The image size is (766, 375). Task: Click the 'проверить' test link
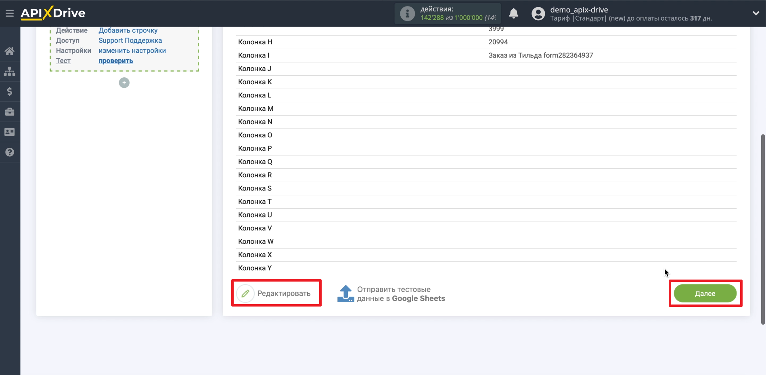[116, 61]
